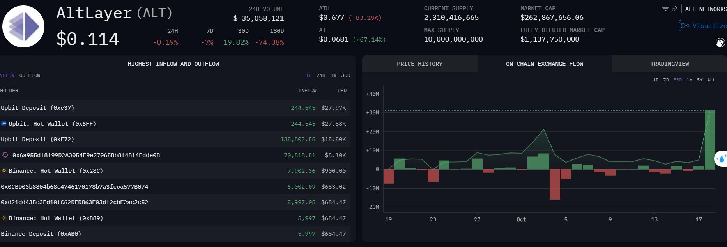Copy link using the chain icon
Screen dimensions: 727x247
coord(674,9)
